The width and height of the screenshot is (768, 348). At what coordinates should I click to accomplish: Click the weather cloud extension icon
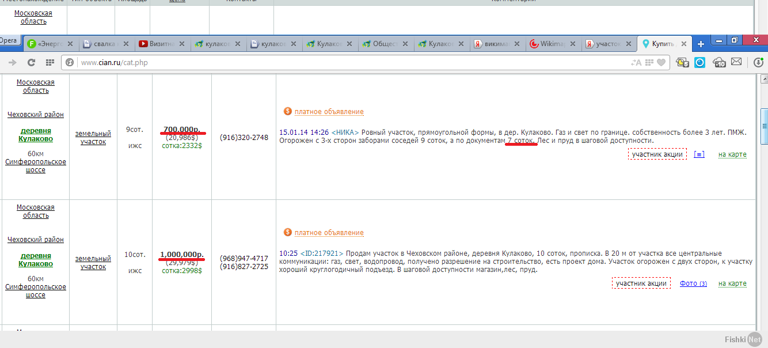(x=720, y=63)
